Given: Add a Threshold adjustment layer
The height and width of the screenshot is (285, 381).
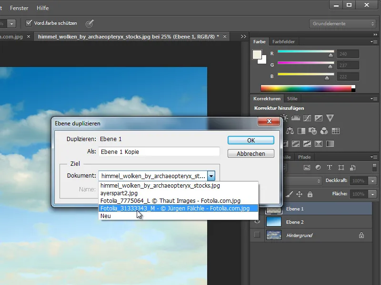Looking at the screenshot, I should coord(307,144).
